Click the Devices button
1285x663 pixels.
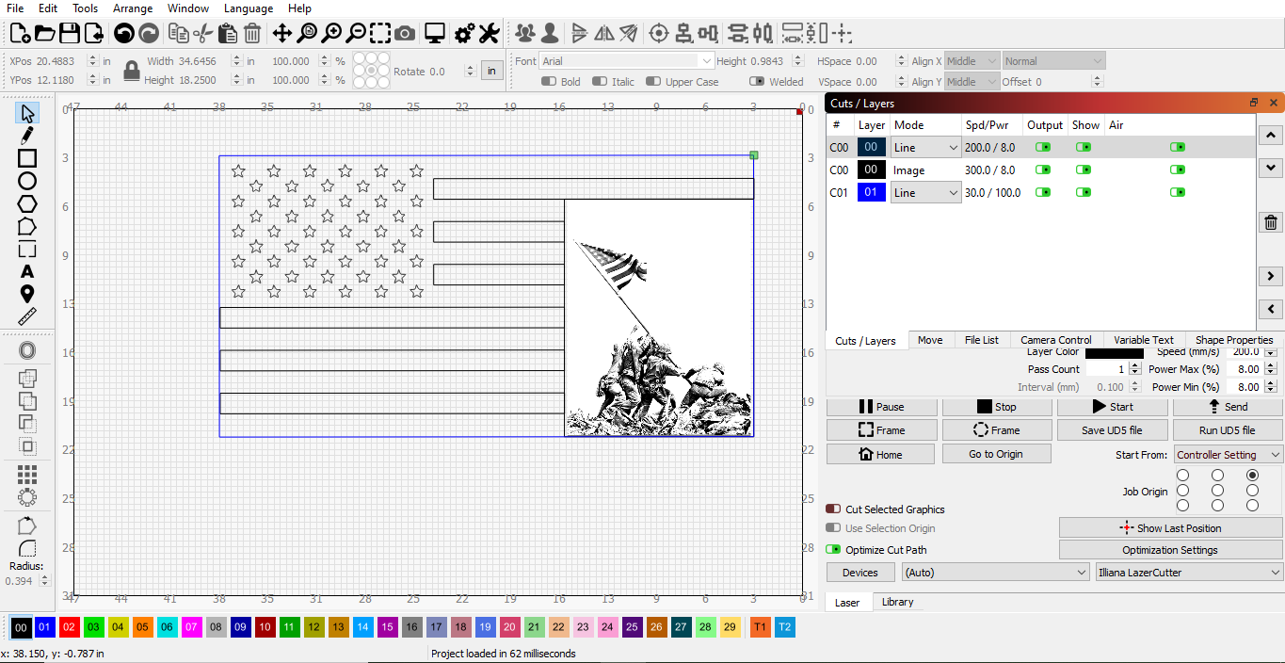click(x=860, y=573)
